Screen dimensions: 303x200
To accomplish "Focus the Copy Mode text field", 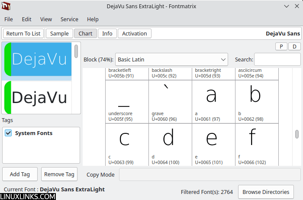I will pos(210,174).
